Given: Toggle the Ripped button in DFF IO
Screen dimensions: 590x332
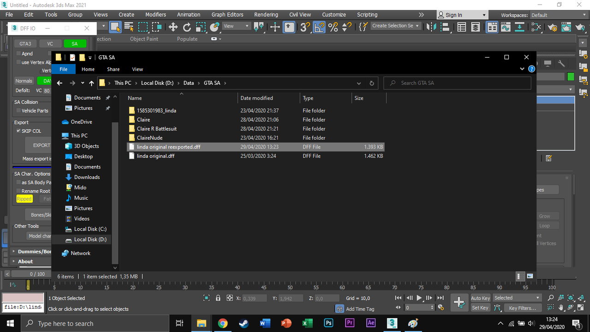Looking at the screenshot, I should click(24, 199).
